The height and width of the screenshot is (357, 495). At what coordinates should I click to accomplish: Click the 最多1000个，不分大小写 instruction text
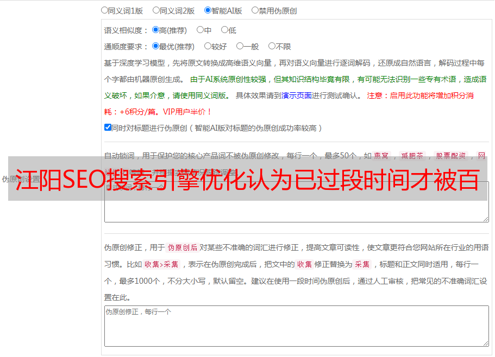162,281
